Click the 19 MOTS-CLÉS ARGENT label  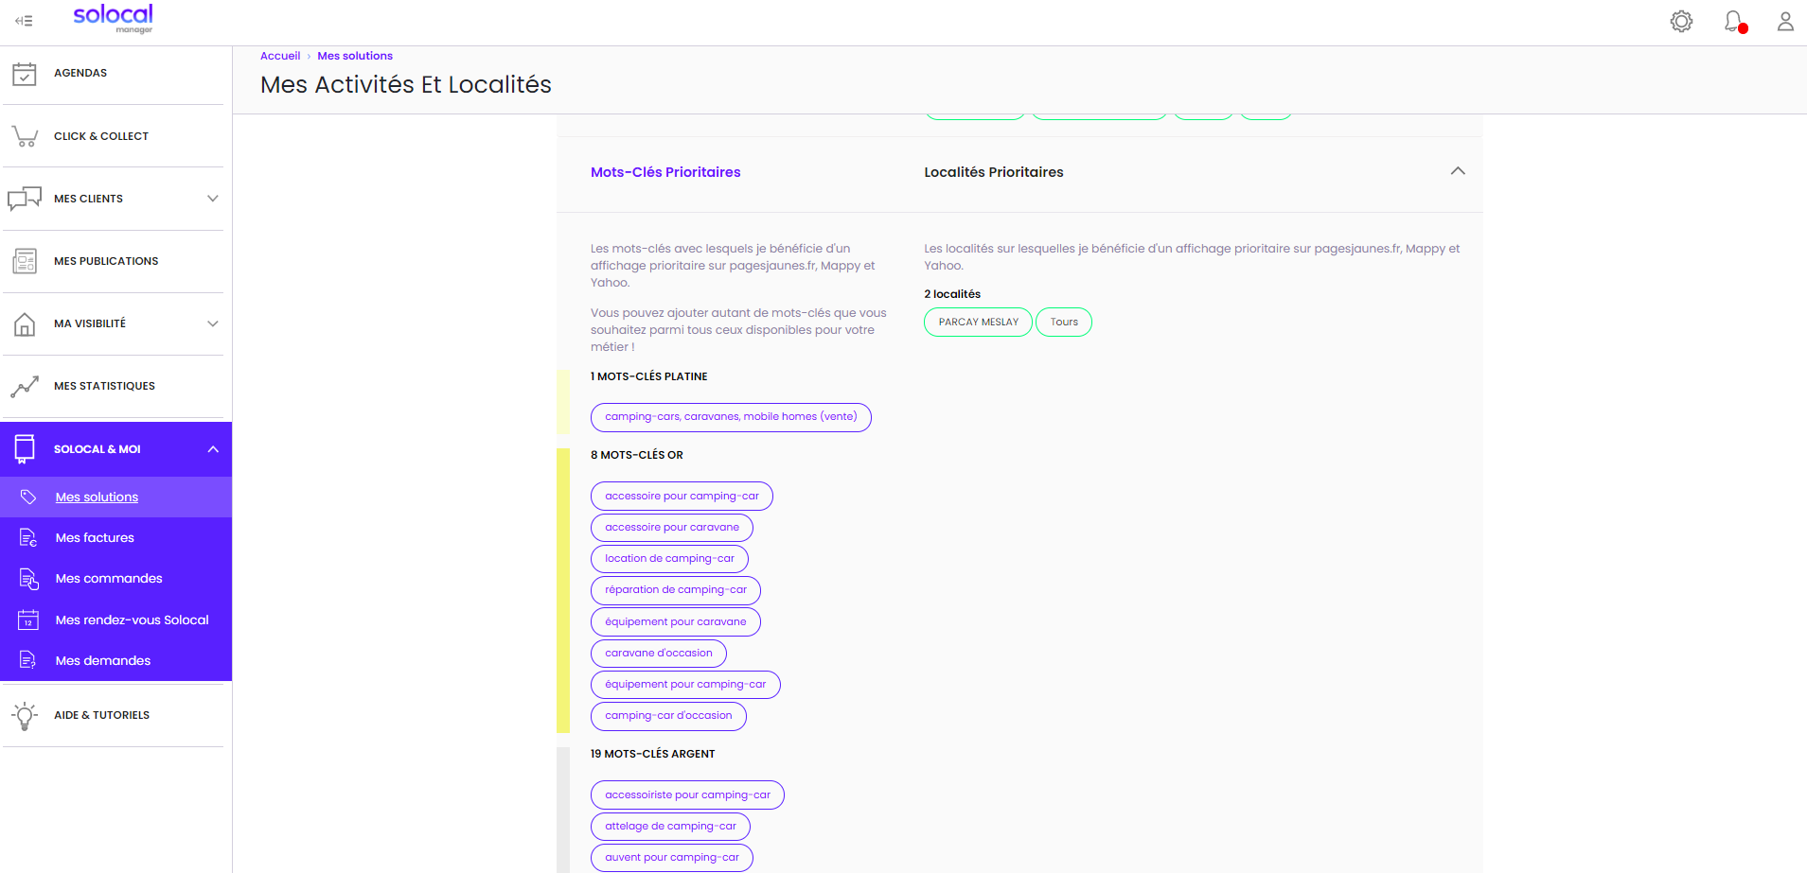(x=653, y=754)
